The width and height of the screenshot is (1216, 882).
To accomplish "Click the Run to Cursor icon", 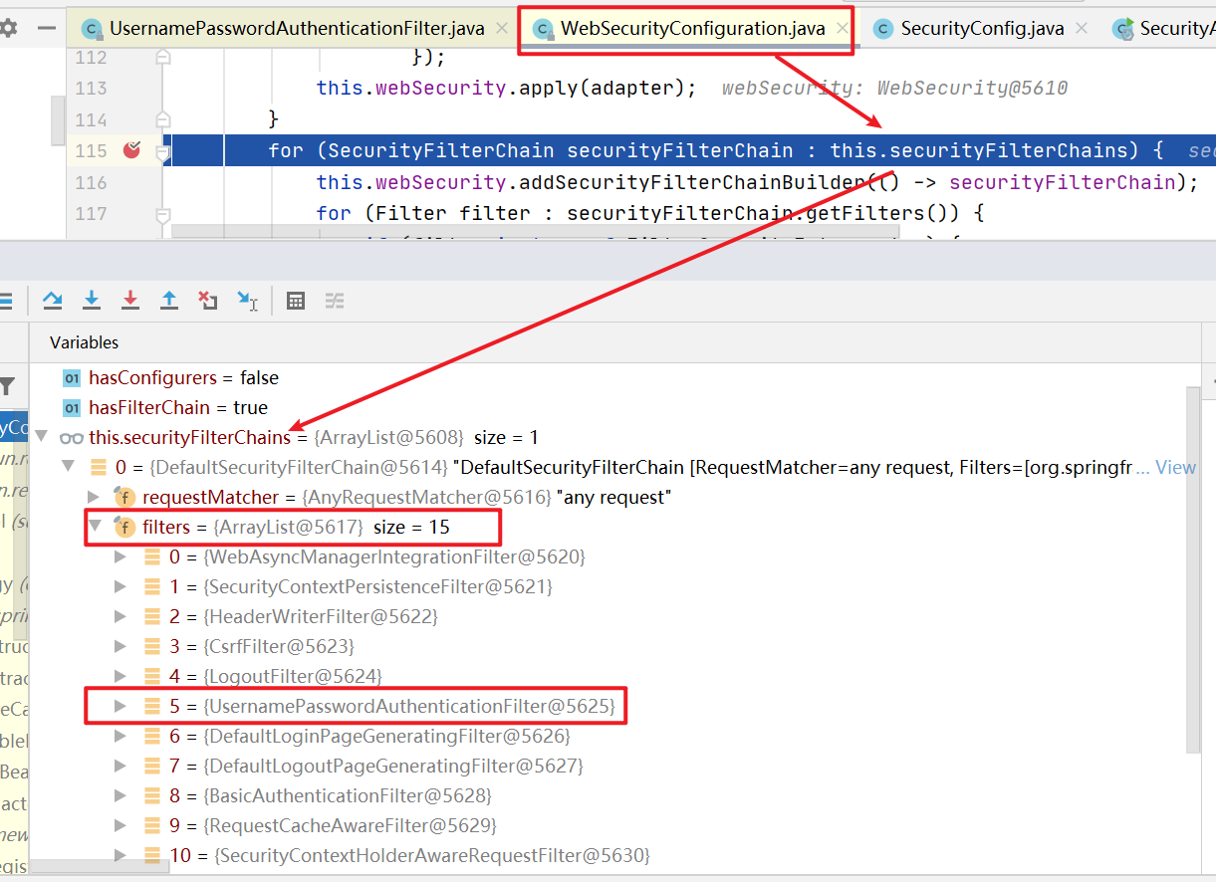I will (247, 300).
